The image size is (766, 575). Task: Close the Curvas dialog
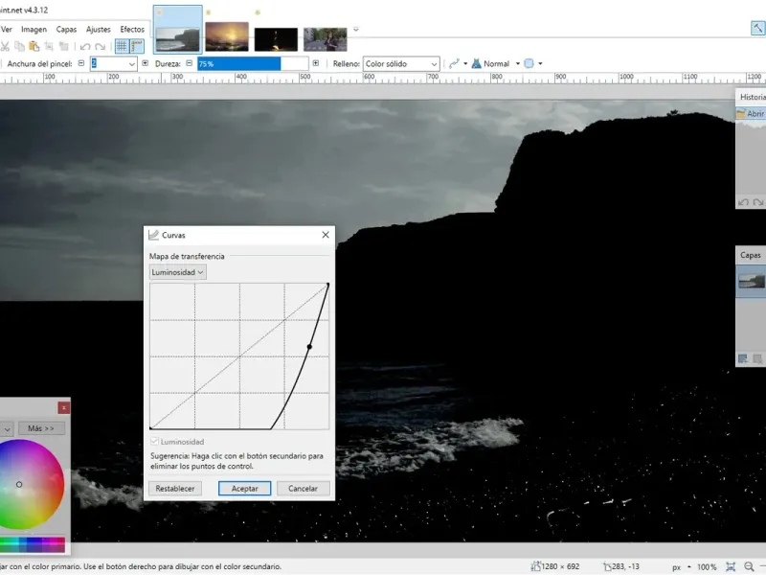point(326,235)
